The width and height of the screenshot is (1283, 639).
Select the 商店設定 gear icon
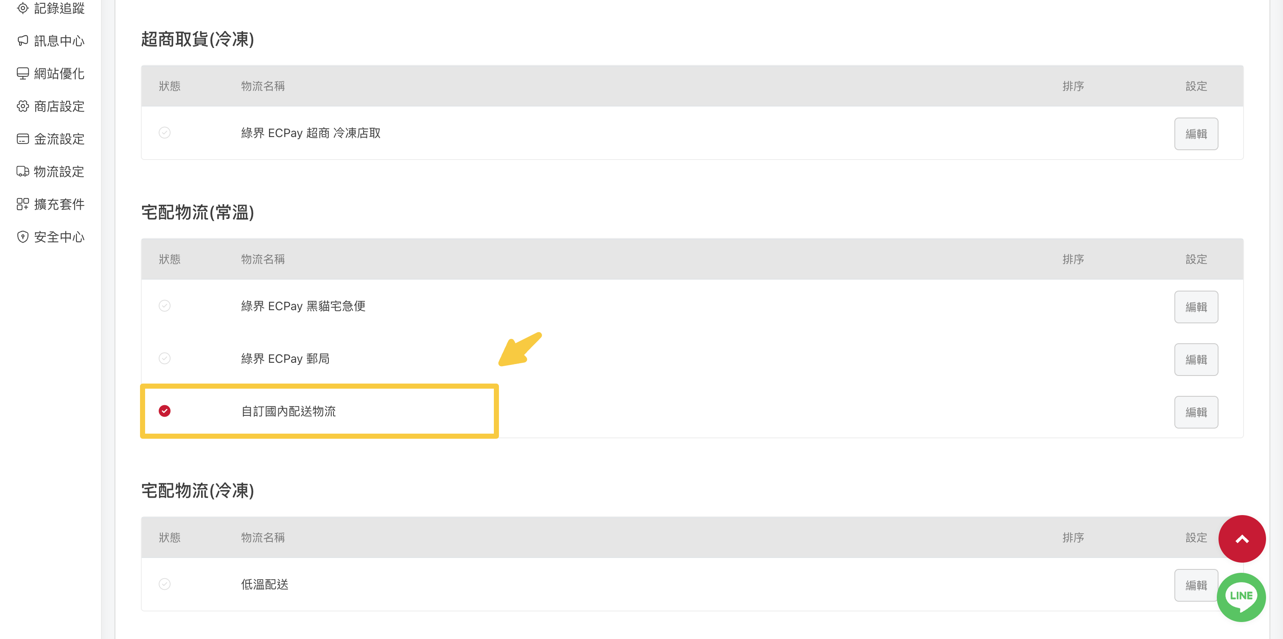22,106
